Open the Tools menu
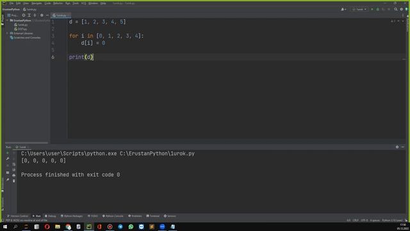This screenshot has width=410, height=231. (x=76, y=3)
